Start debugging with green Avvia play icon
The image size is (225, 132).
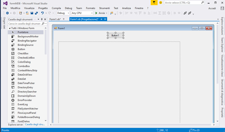pos(96,13)
